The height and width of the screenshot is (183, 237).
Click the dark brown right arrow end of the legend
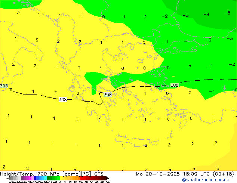coord(108,178)
